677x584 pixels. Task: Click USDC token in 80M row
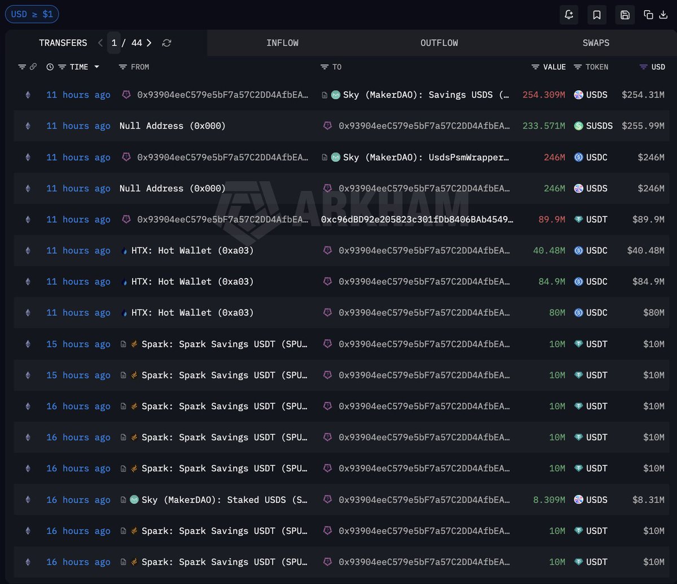click(x=591, y=312)
